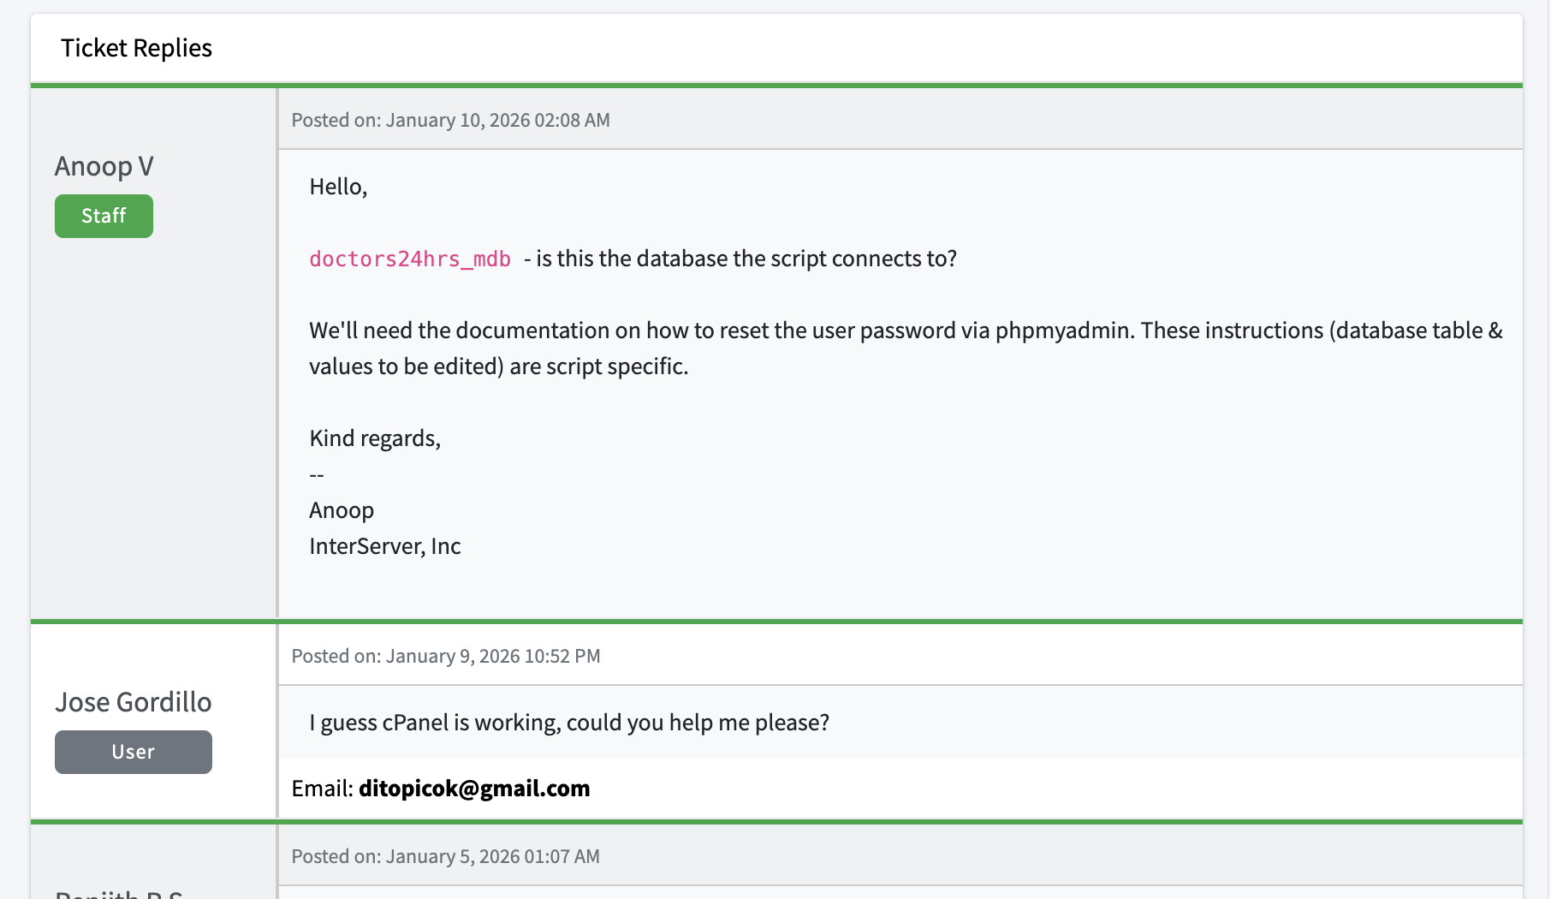Click the ditopicok@gmail.com email address
Image resolution: width=1551 pixels, height=899 pixels.
(x=474, y=789)
